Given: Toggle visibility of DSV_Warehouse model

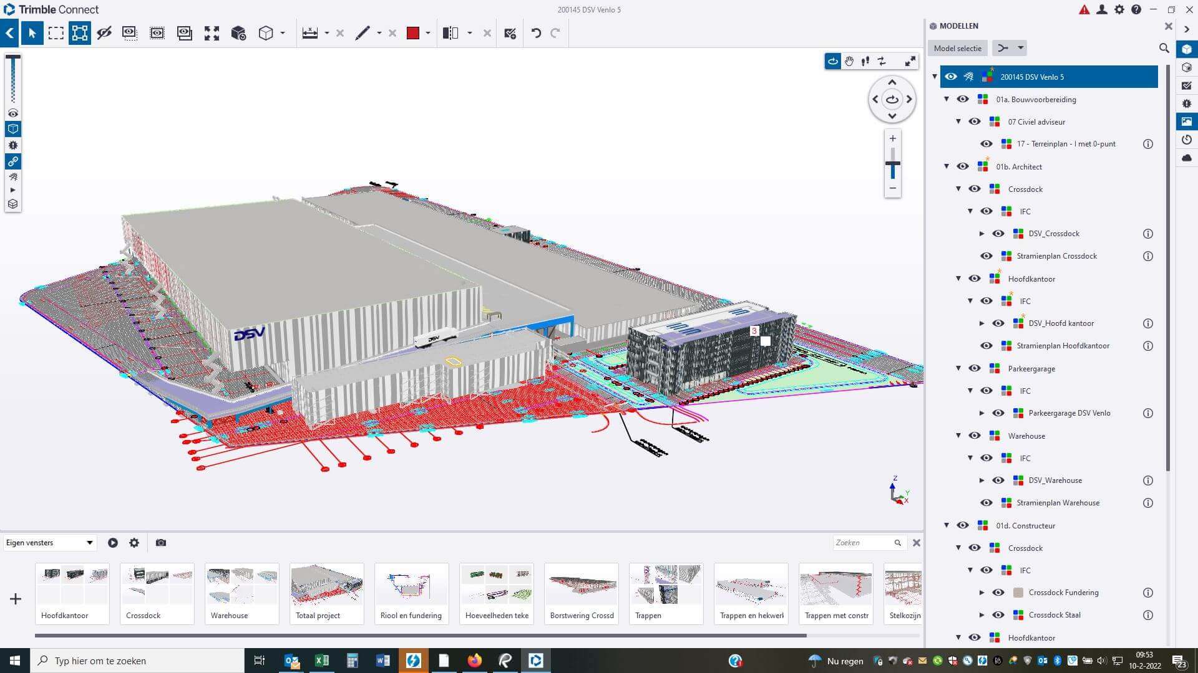Looking at the screenshot, I should click(x=998, y=480).
